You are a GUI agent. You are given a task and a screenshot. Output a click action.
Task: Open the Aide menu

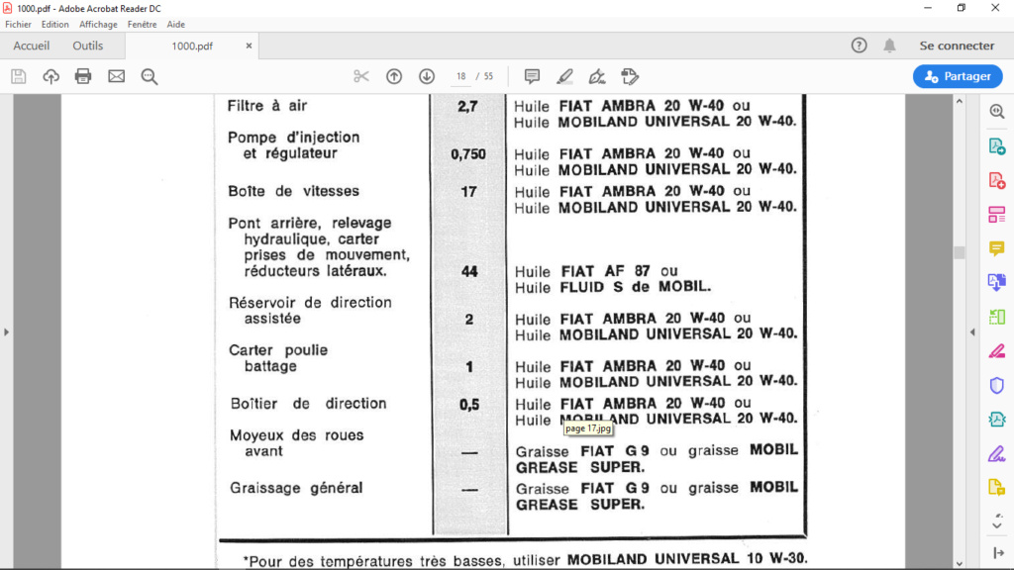176,25
